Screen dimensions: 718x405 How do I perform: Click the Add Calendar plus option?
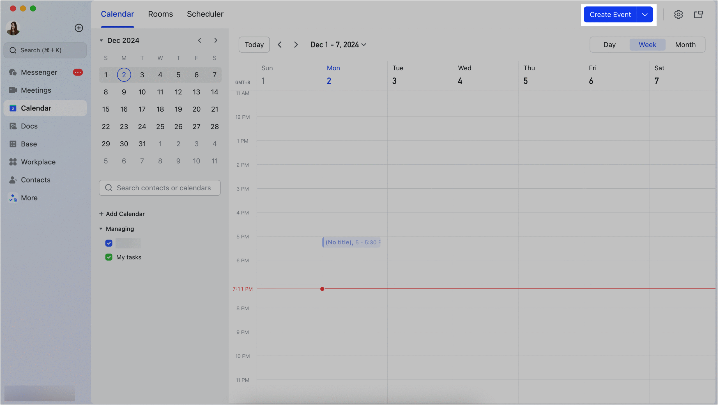click(122, 214)
